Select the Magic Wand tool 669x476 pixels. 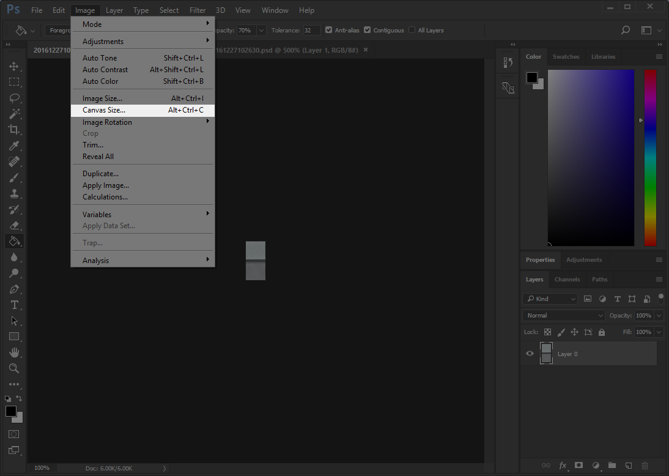click(x=14, y=114)
